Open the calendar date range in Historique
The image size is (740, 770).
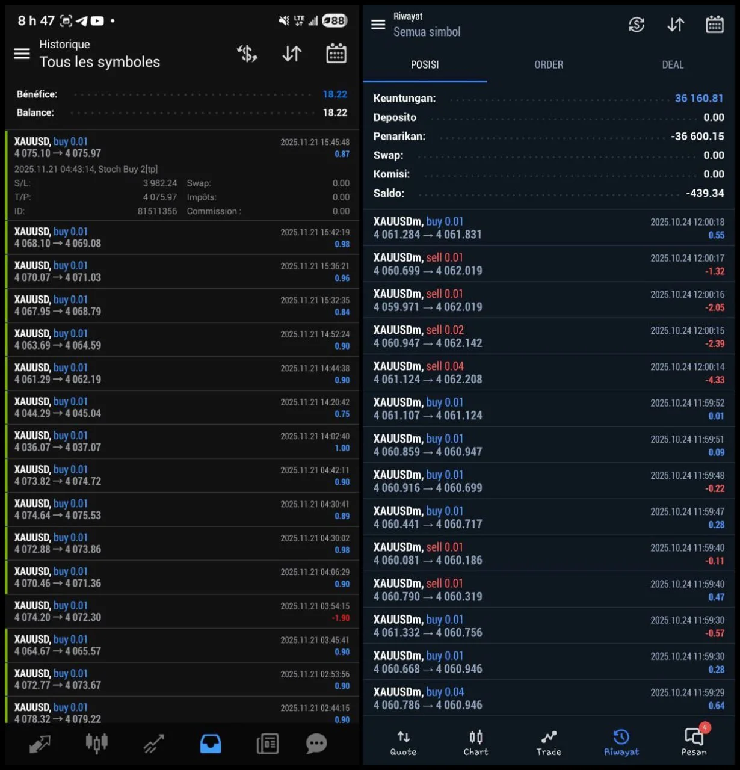pos(336,54)
